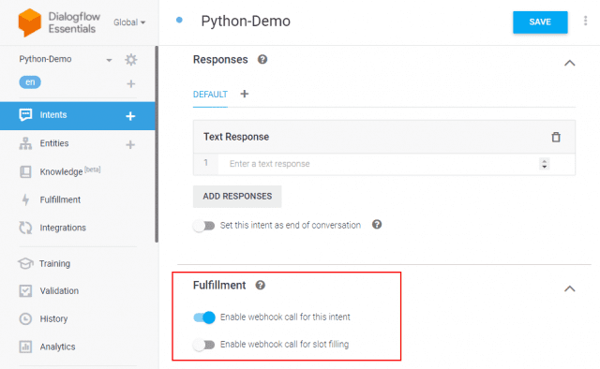Open help icon next to Fulfillment heading
The width and height of the screenshot is (600, 369).
[x=261, y=286]
